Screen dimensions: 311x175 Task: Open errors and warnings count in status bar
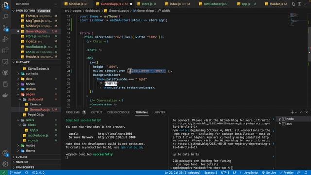point(38,173)
